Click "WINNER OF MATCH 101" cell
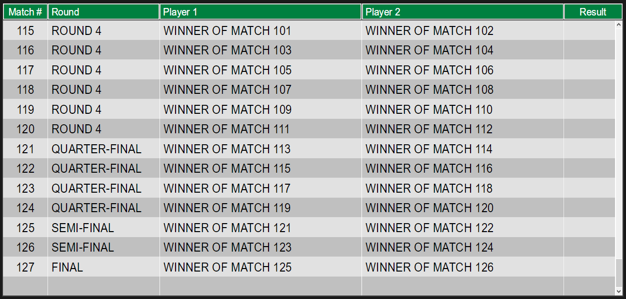Screen dimensions: 626x299 [227, 31]
